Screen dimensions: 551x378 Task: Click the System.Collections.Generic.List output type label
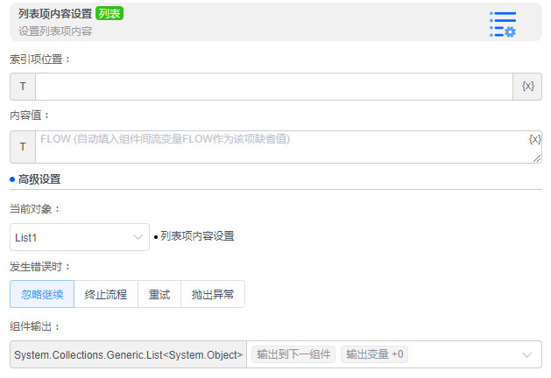(x=129, y=354)
